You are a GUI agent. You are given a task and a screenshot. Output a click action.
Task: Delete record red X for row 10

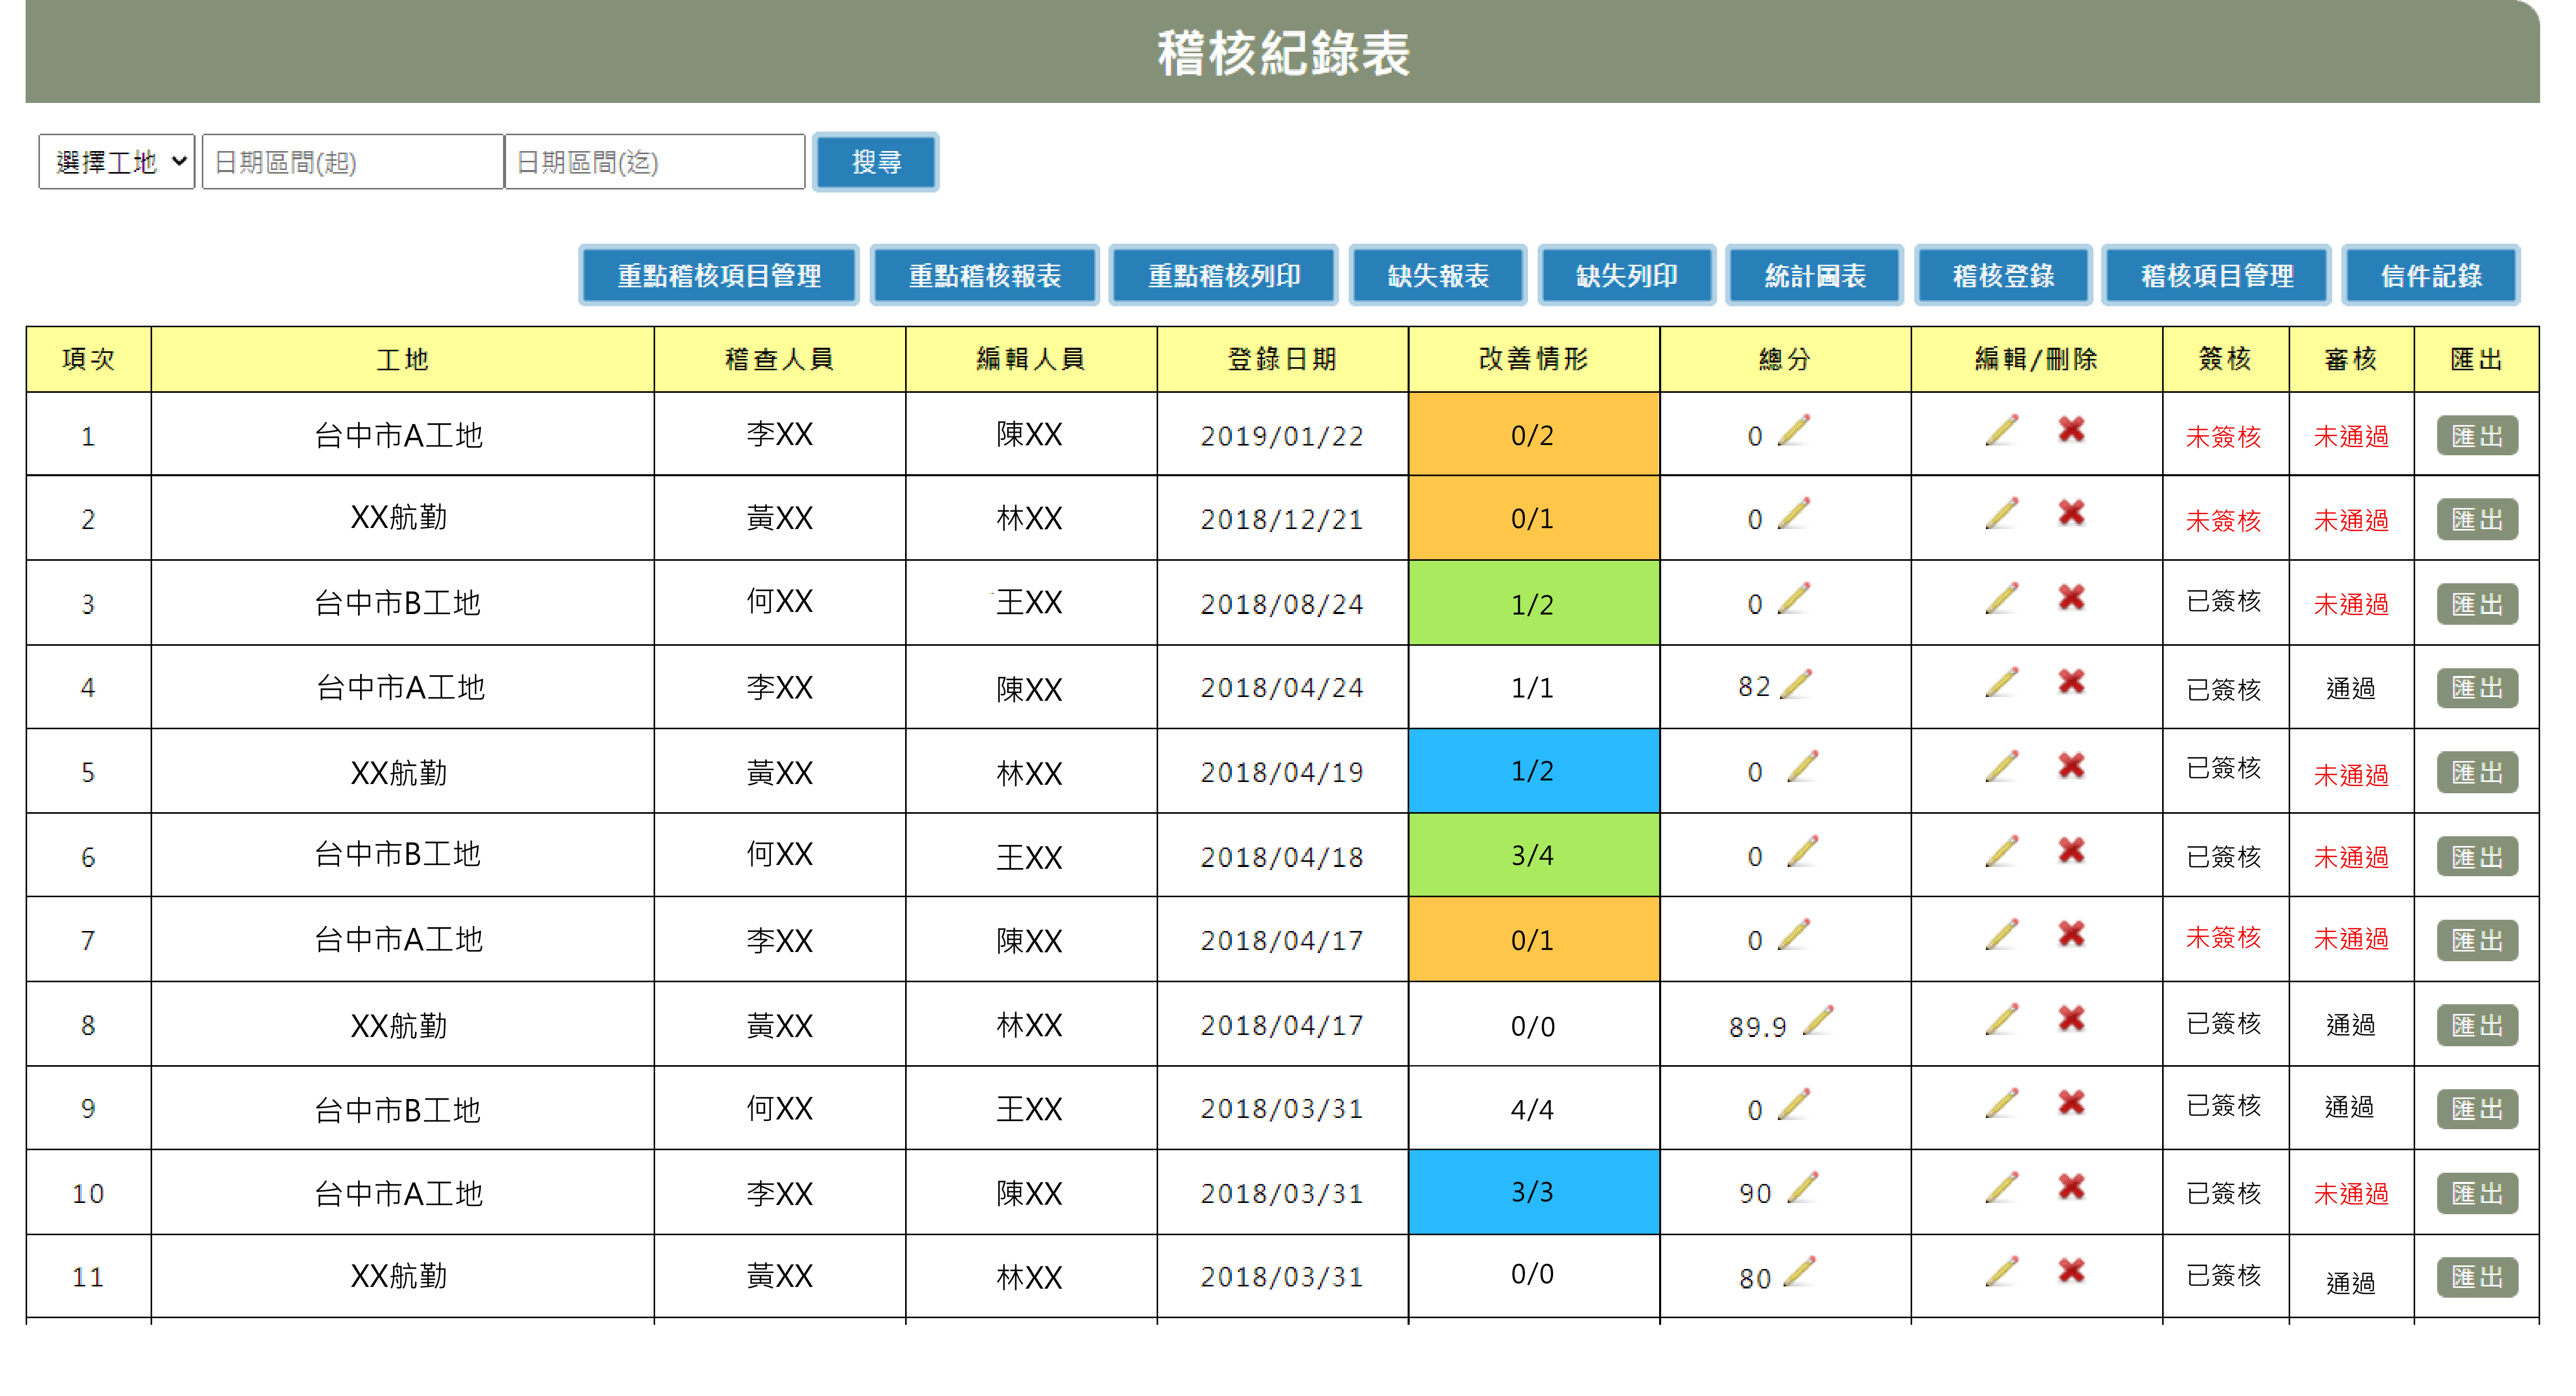coord(2071,1187)
